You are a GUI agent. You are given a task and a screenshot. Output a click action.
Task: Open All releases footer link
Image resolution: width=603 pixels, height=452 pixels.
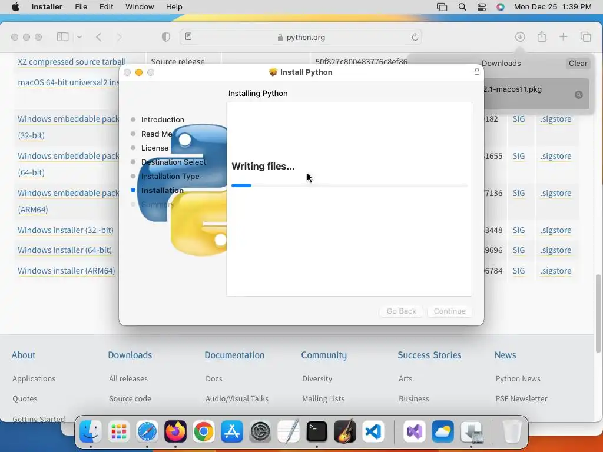pyautogui.click(x=128, y=378)
